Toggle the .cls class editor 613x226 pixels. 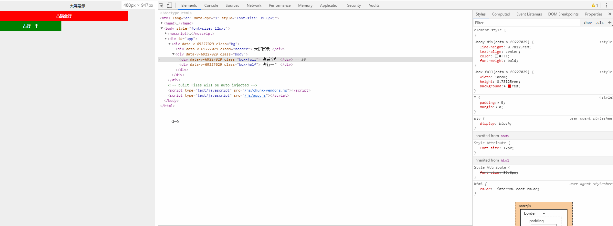click(600, 23)
